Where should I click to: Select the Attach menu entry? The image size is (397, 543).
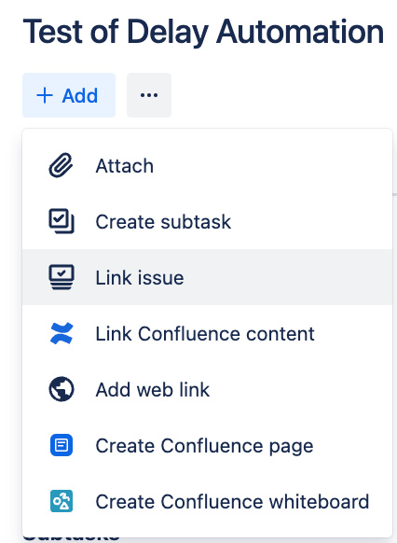click(x=207, y=165)
